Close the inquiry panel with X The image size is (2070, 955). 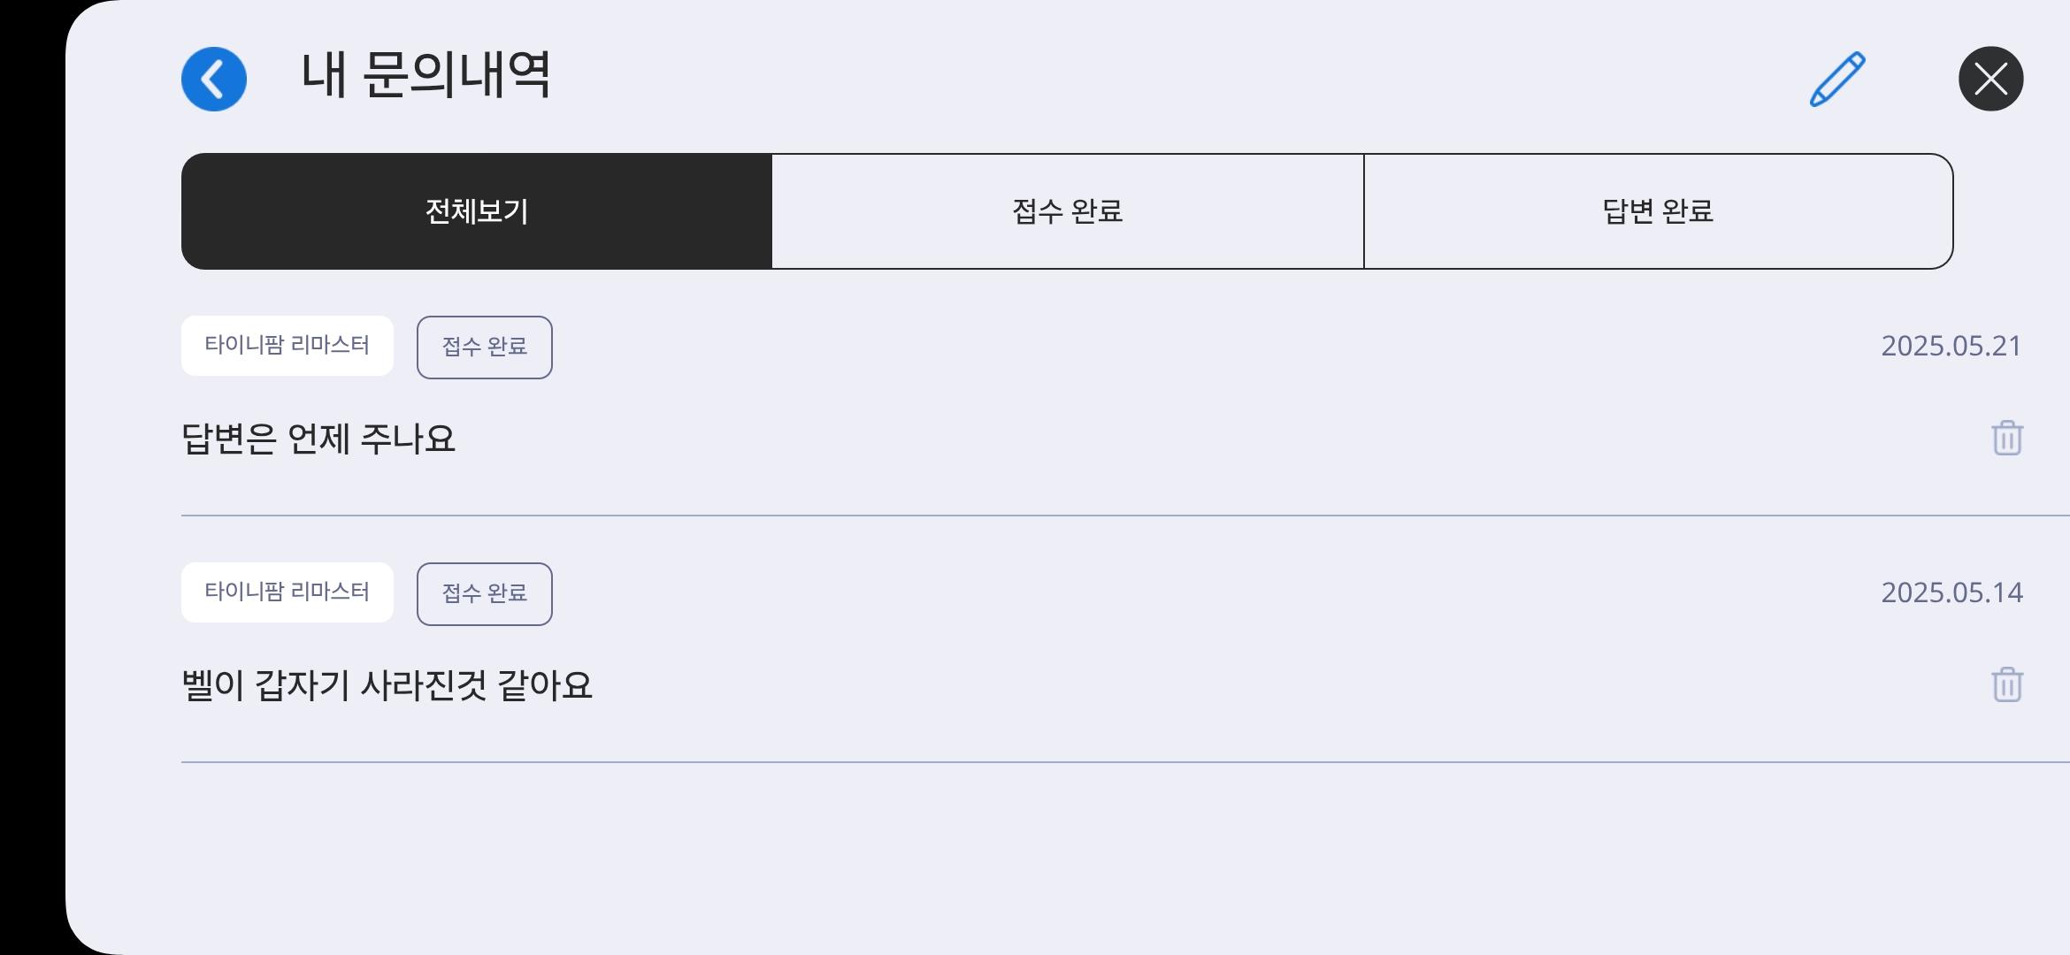point(1990,79)
